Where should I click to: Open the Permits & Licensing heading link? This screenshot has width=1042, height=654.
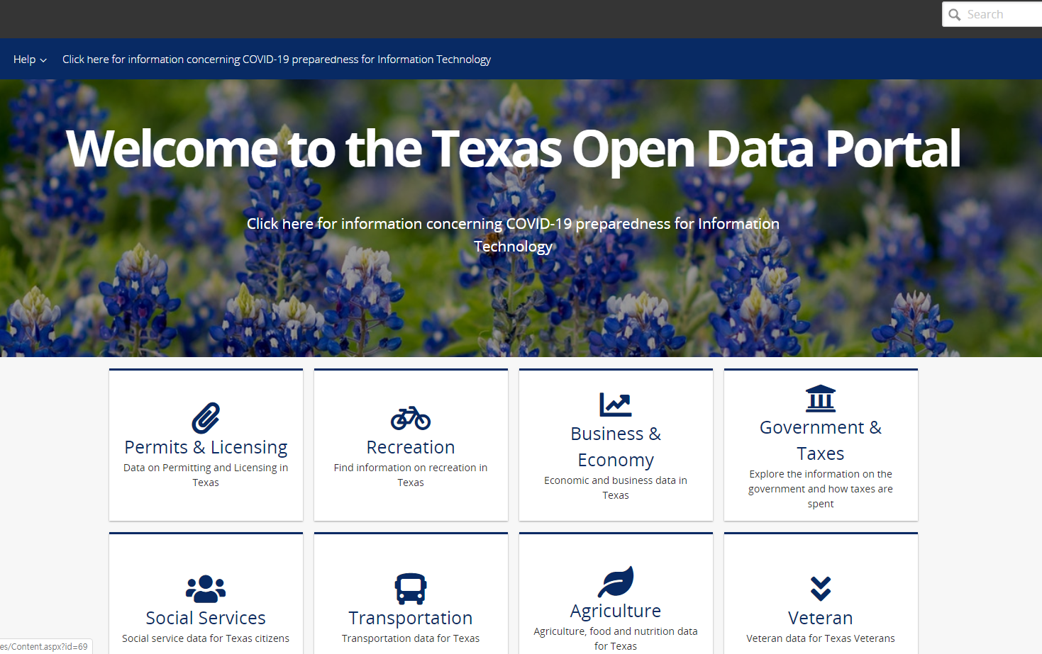point(206,447)
